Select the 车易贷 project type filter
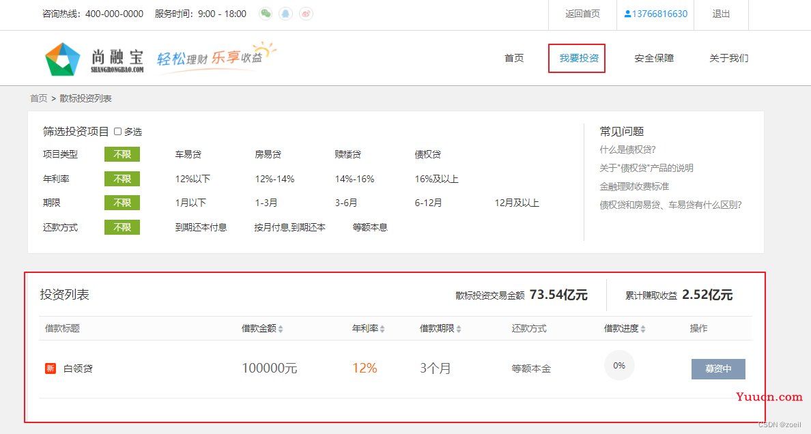 click(188, 154)
